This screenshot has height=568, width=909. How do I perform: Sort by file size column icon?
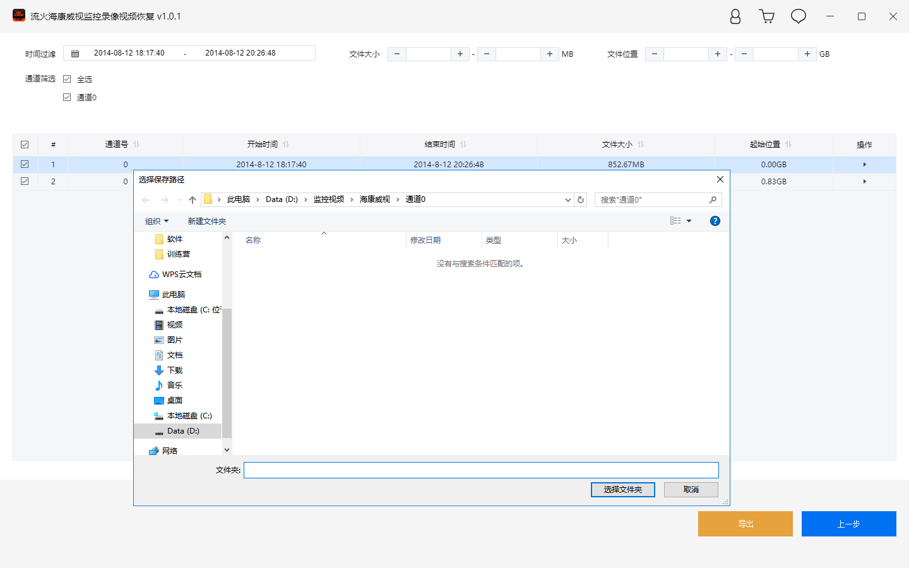(x=641, y=145)
